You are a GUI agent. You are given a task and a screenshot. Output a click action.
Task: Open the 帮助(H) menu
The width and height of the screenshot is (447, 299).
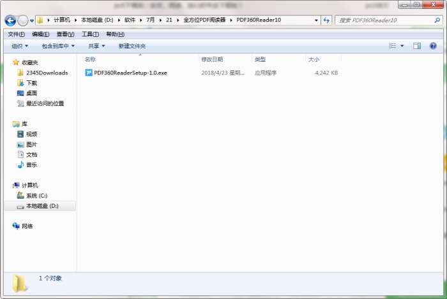click(115, 34)
